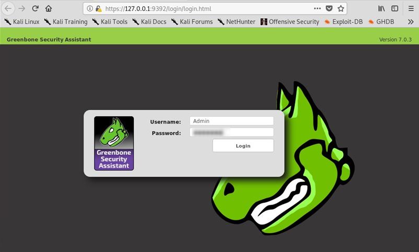Screen dimensions: 419x252
Task: Click the Password: label
Action: 166,133
